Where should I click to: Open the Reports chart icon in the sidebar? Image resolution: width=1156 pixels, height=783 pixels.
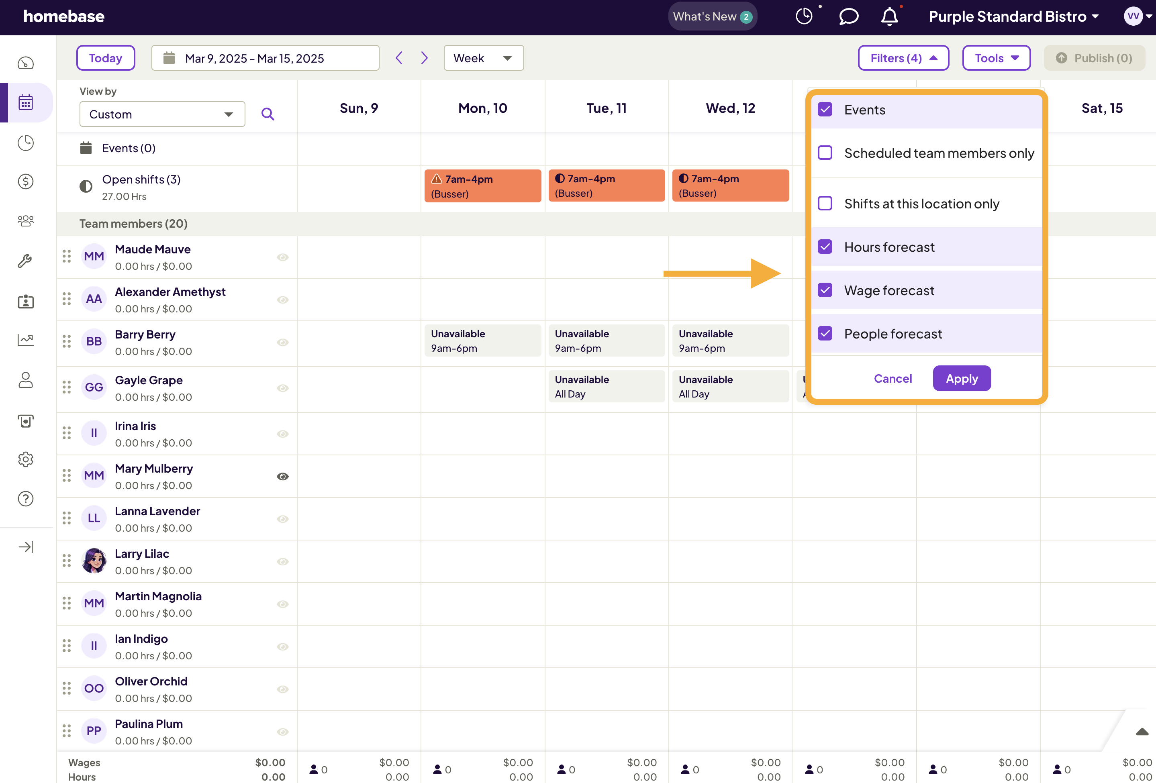[x=25, y=340]
